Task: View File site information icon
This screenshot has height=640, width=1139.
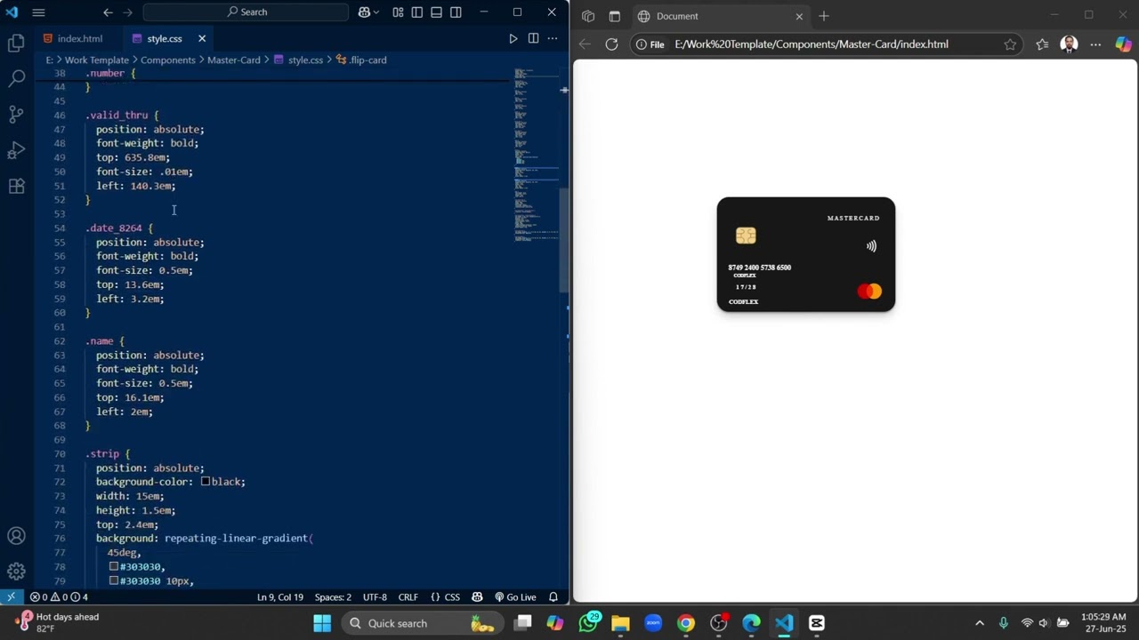Action: 650,44
